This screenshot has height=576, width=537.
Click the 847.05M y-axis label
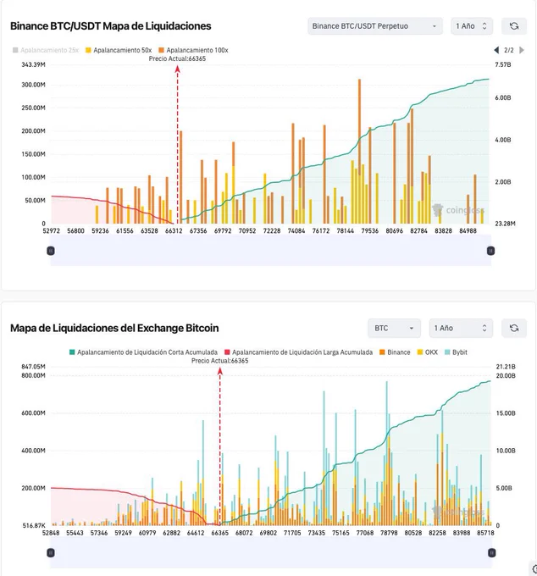(x=33, y=367)
